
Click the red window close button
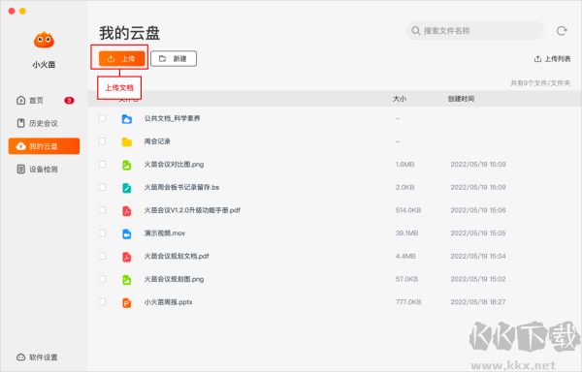tap(12, 11)
